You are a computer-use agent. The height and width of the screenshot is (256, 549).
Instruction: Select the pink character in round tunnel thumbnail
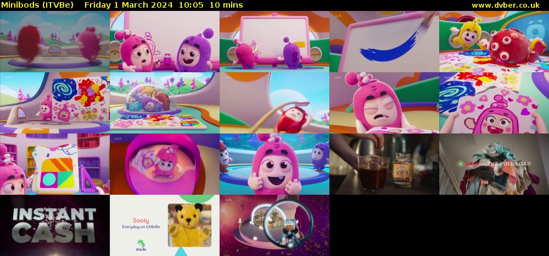165,164
